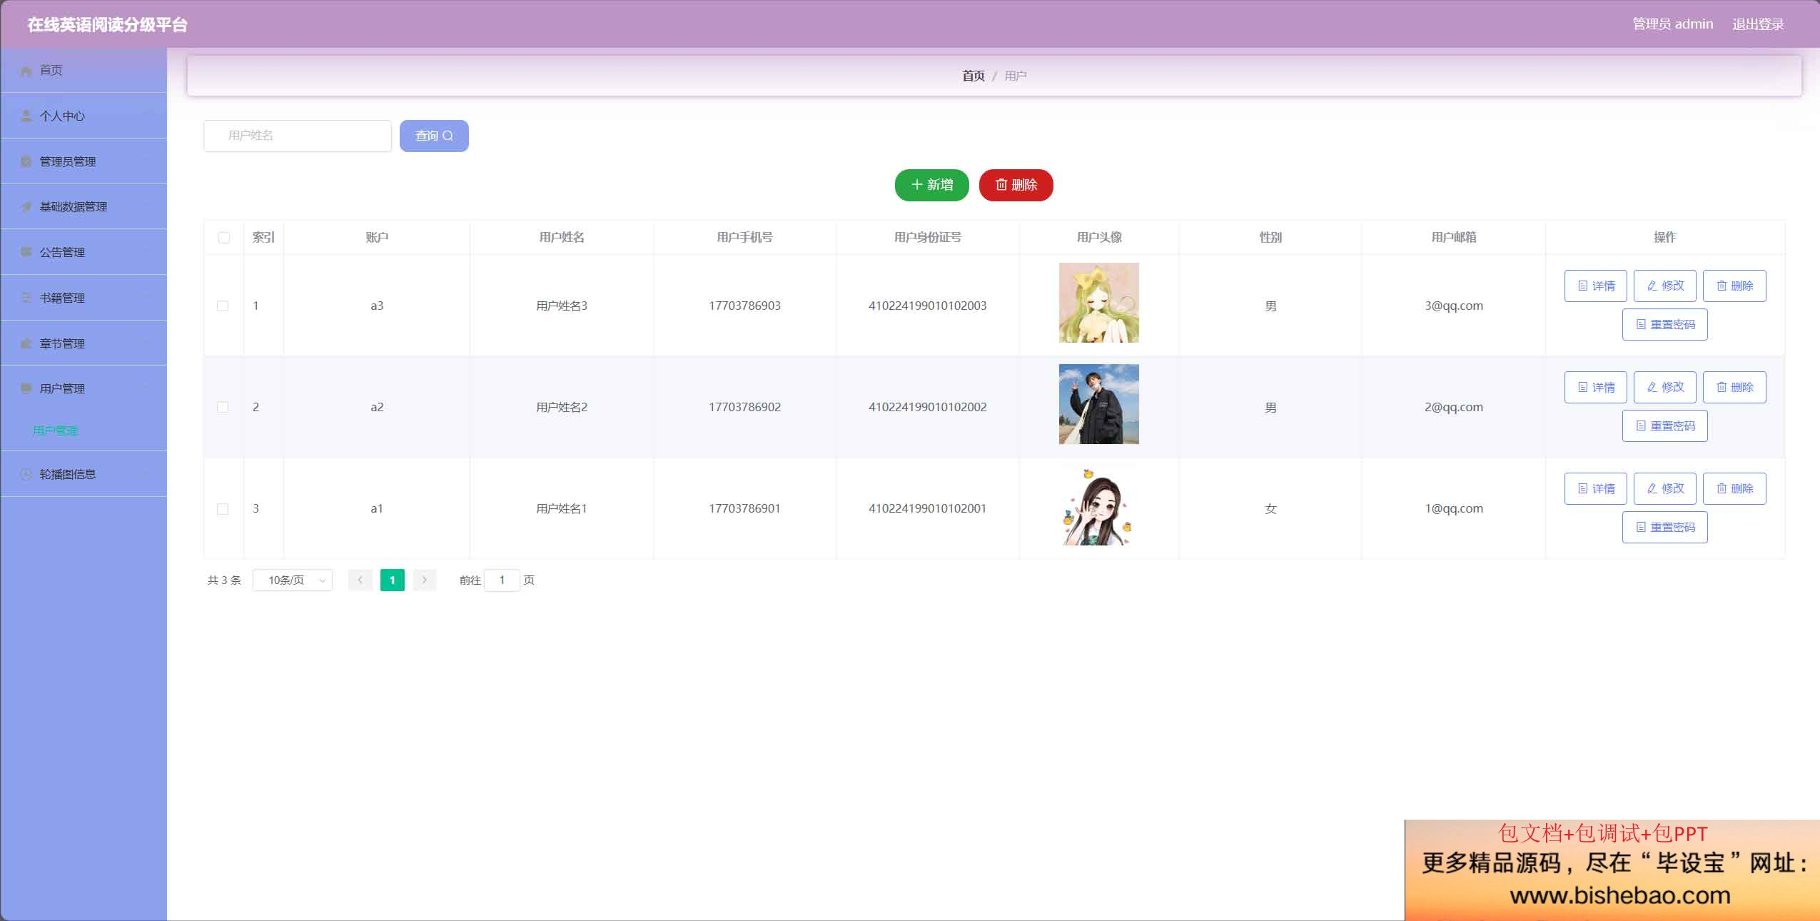
Task: Go to previous page arrow in pagination
Action: pyautogui.click(x=360, y=580)
